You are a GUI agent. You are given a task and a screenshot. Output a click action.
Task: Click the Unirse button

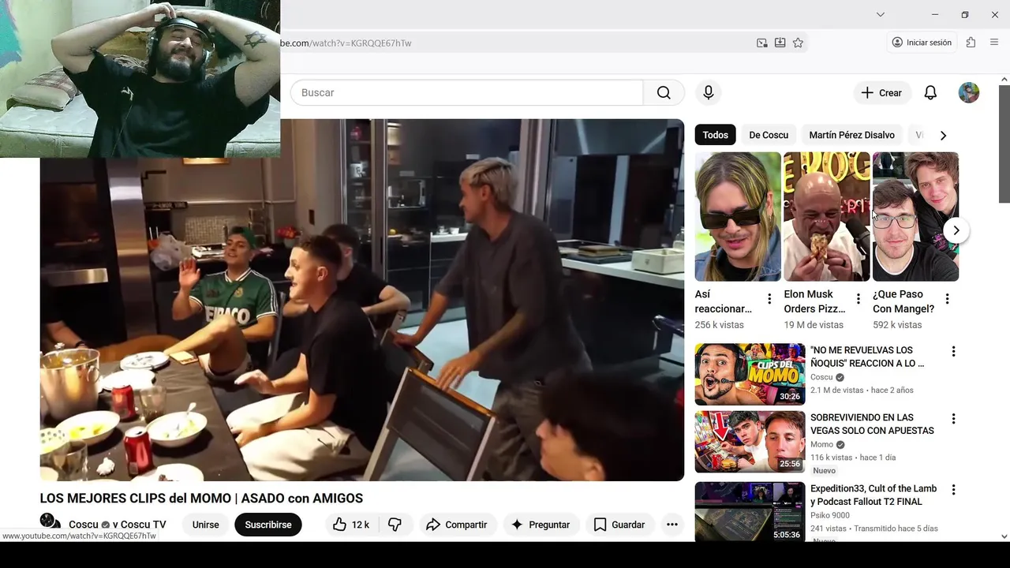click(x=205, y=525)
